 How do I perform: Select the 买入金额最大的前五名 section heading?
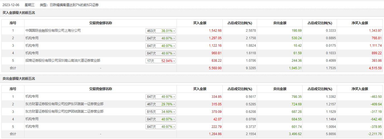19,13
